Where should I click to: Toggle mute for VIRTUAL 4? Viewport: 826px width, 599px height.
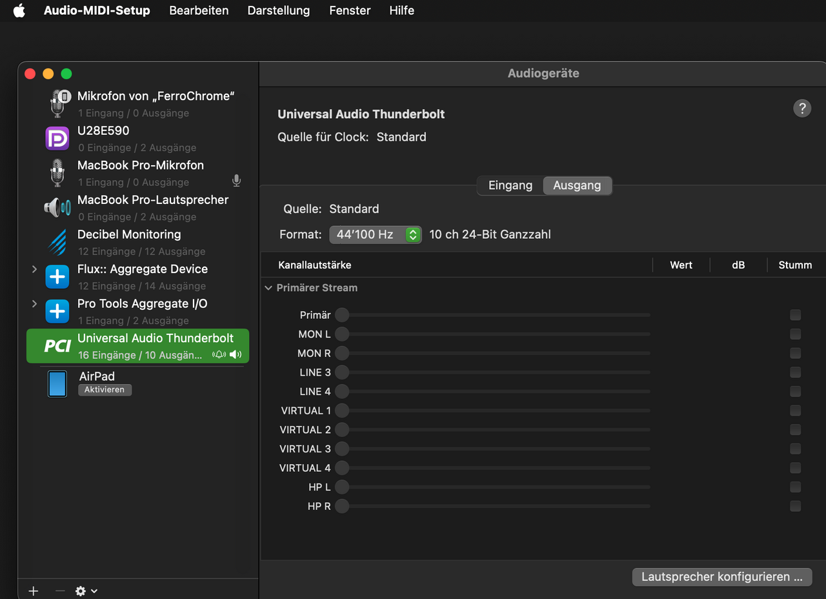pyautogui.click(x=795, y=468)
